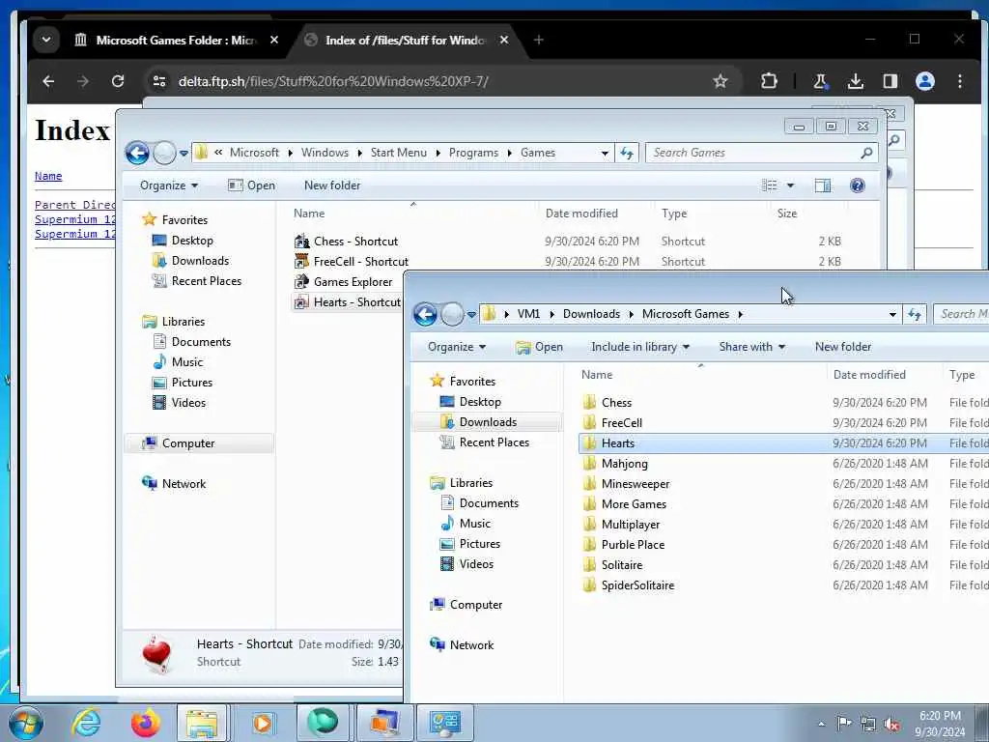Open Windows Media Player taskbar icon
Screen dimensions: 989x742
pyautogui.click(x=263, y=723)
